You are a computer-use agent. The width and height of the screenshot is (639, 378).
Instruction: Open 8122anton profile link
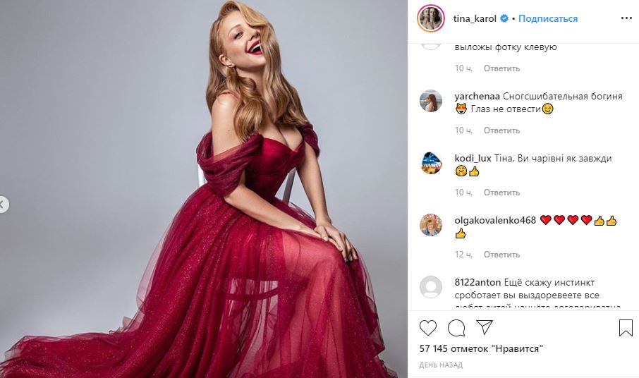(478, 282)
